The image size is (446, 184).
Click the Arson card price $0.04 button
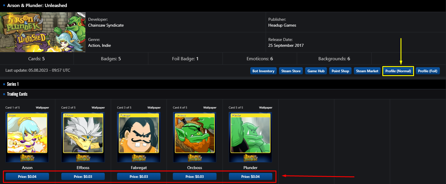coord(27,176)
